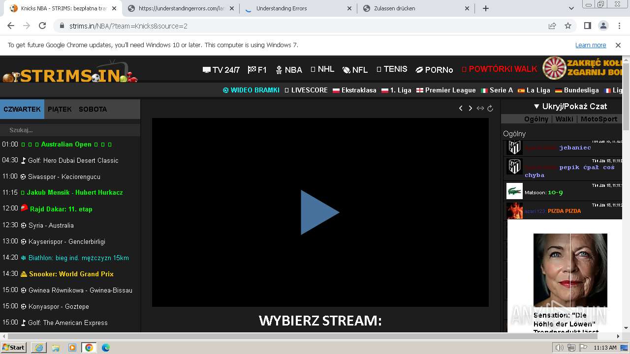
Task: Select the Ogólny chat tab
Action: [536, 119]
